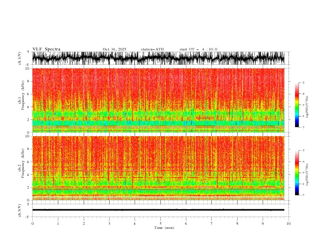Click the time axis tick label "9"
The height and width of the screenshot is (251, 325).
pos(263,224)
